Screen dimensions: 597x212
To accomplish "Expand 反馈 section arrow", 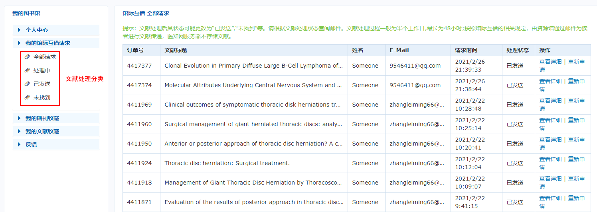I will pyautogui.click(x=19, y=144).
